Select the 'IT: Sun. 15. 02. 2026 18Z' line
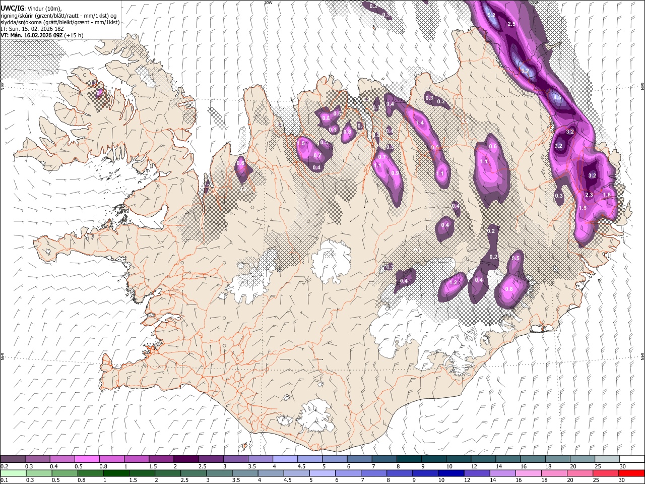 (x=32, y=29)
